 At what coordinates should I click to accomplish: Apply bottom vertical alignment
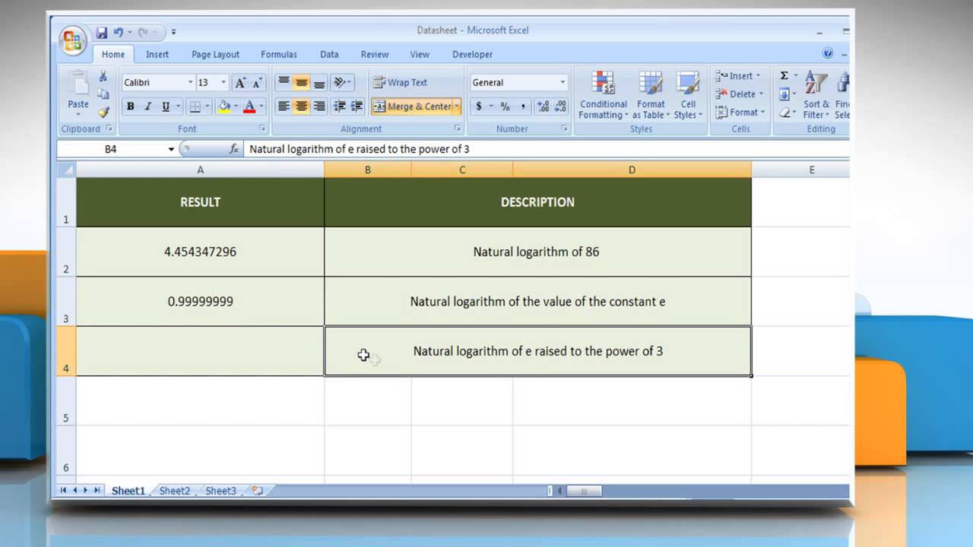(320, 82)
